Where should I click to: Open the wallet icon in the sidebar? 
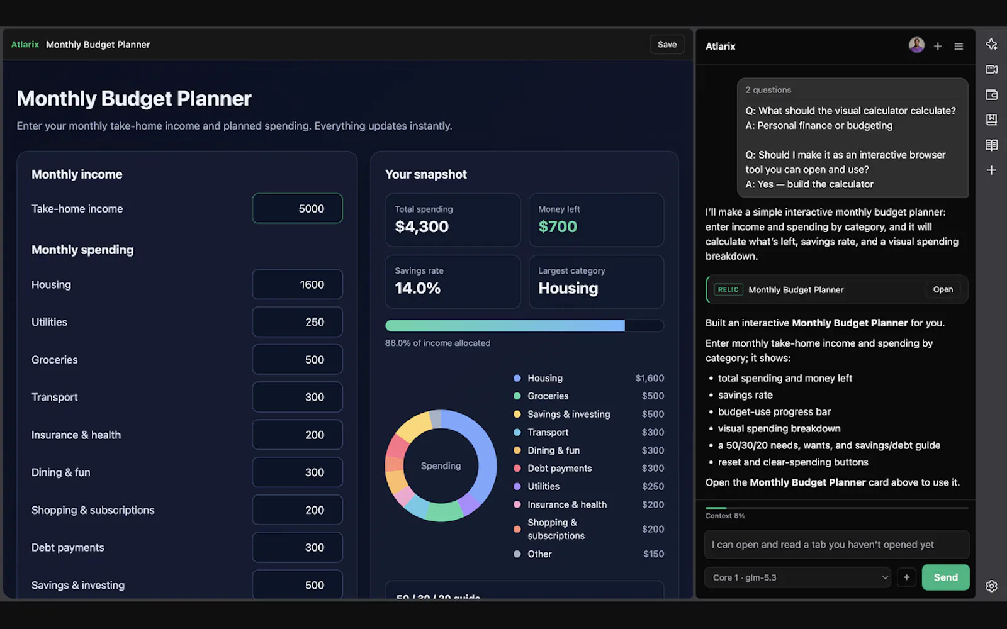click(x=991, y=94)
